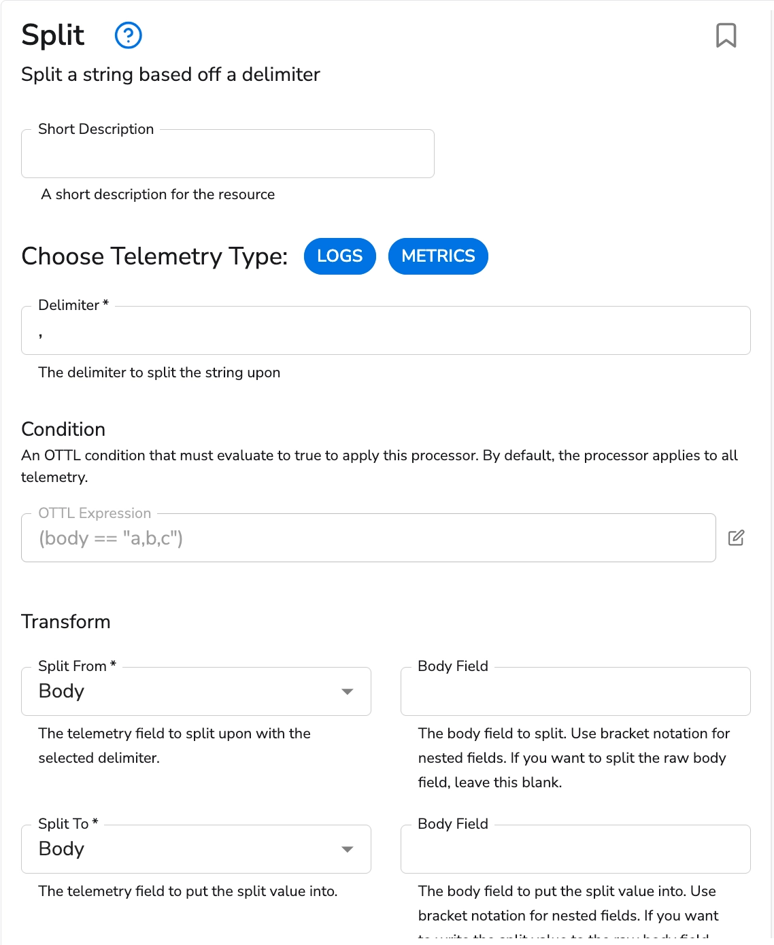Viewport: 774px width, 945px height.
Task: Click the Condition section heading
Action: click(x=63, y=429)
